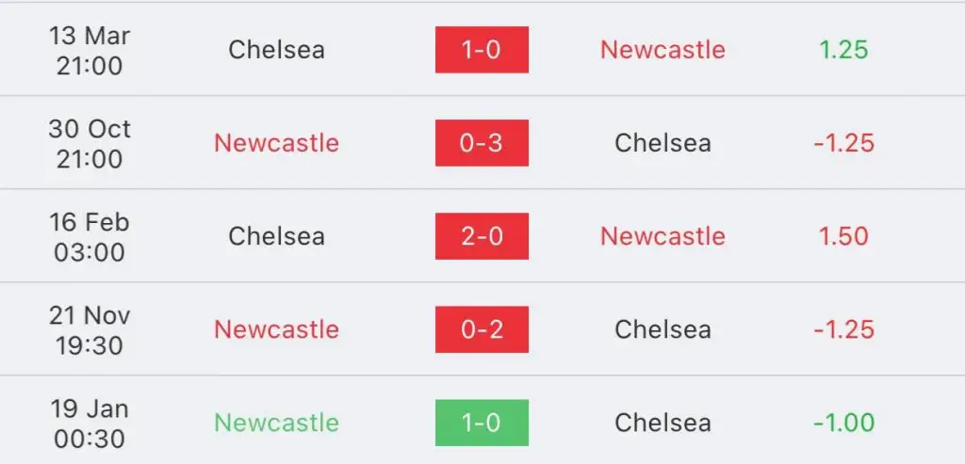Image resolution: width=965 pixels, height=464 pixels.
Task: Select the 0-2 score on 21 Nov
Action: point(482,330)
